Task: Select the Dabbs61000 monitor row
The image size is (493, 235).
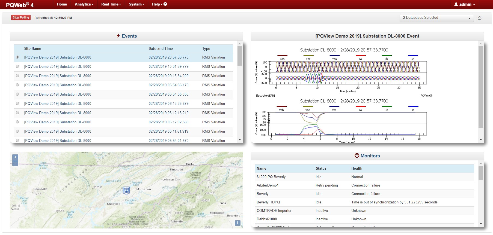Action: [364, 219]
